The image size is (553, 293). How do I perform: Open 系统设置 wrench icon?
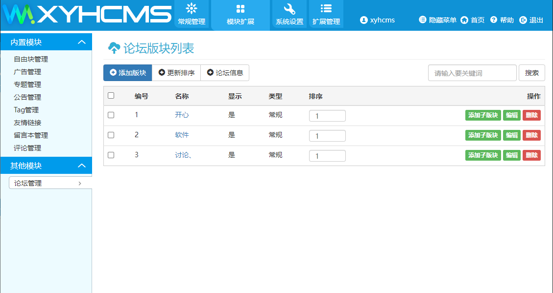click(x=289, y=9)
